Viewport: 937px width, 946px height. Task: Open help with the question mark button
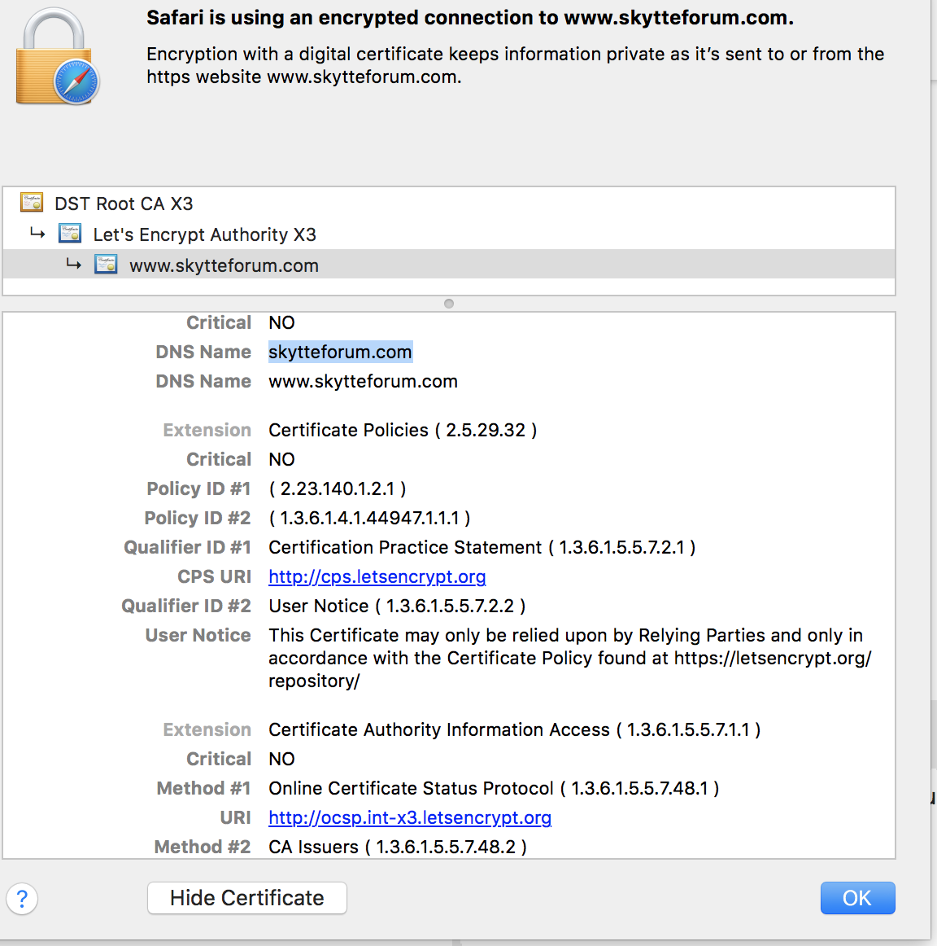pyautogui.click(x=22, y=899)
